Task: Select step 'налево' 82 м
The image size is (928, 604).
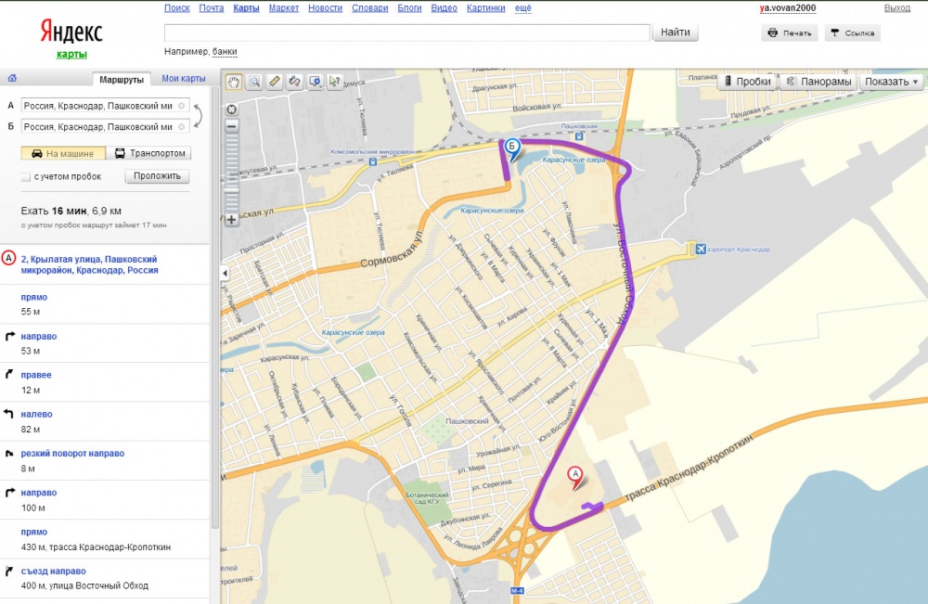Action: coord(105,421)
